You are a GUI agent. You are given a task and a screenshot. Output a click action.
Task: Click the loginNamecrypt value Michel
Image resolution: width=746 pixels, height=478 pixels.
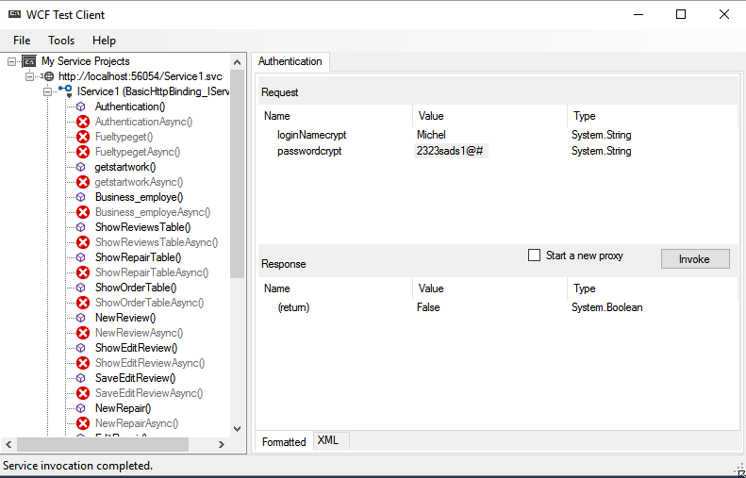tap(431, 135)
